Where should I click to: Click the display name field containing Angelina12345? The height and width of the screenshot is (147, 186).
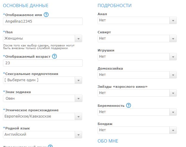pyautogui.click(x=43, y=21)
